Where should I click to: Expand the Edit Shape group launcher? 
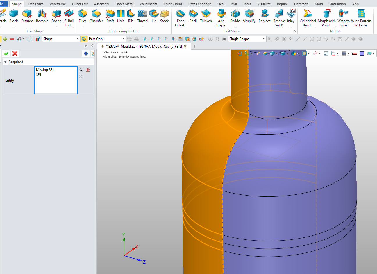295,31
